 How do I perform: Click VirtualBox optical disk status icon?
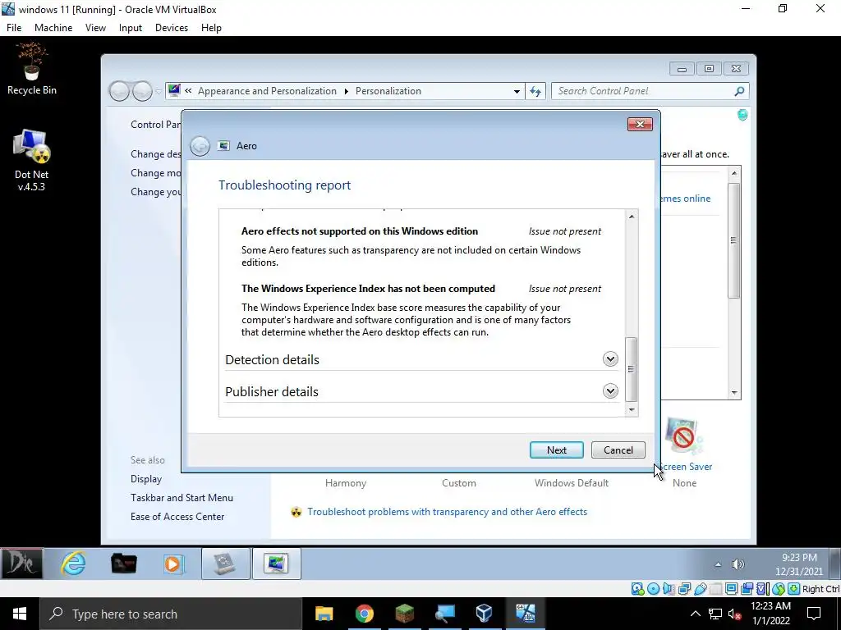pyautogui.click(x=653, y=589)
